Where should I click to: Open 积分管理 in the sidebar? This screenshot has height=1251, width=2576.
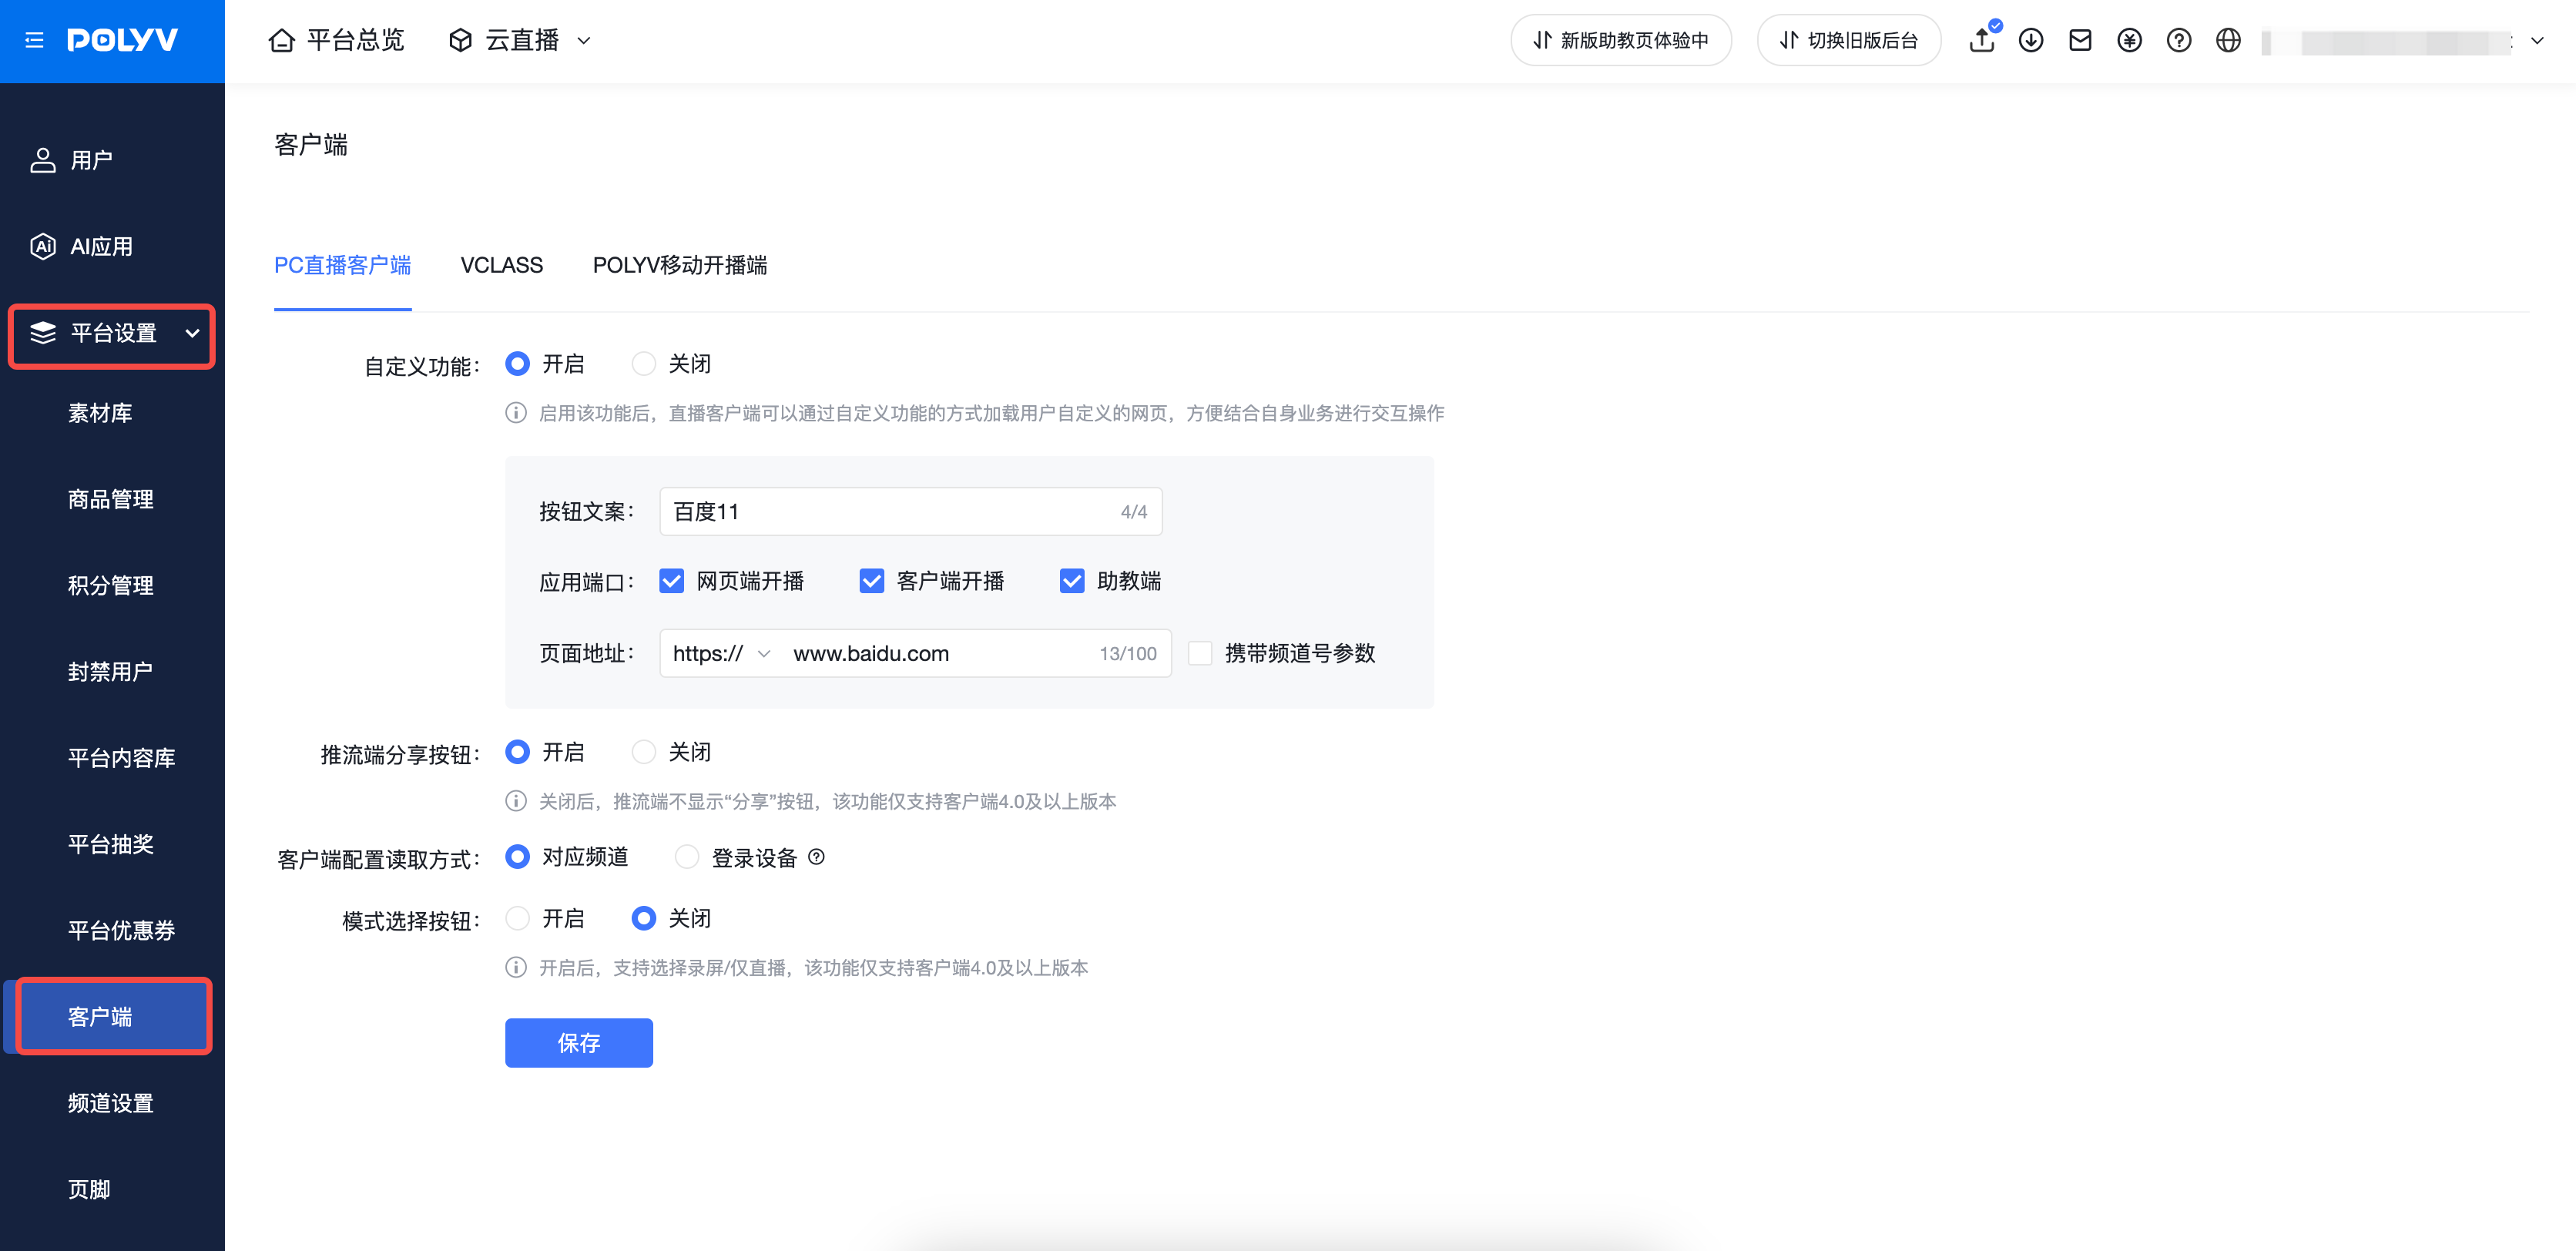coord(110,585)
